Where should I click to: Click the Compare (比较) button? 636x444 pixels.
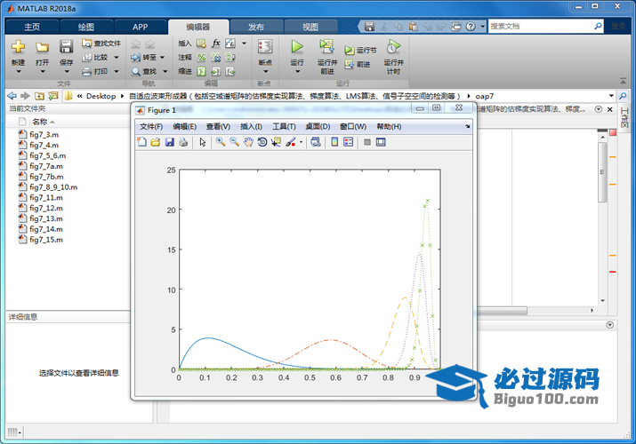(x=96, y=58)
